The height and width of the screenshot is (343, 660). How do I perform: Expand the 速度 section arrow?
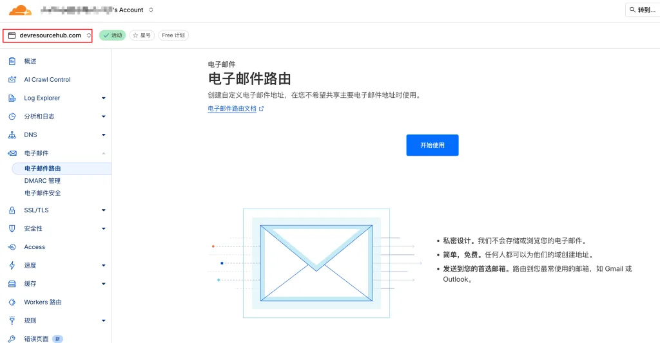[x=104, y=265]
